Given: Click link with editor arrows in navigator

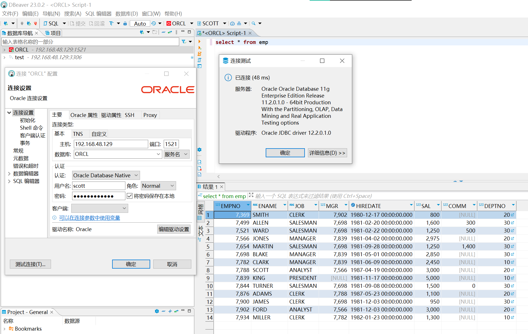Looking at the screenshot, I should (170, 32).
